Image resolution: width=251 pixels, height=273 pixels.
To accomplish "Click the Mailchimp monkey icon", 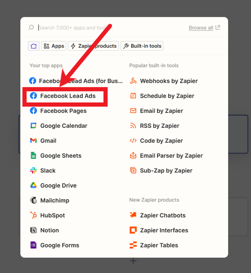I will pos(33,200).
